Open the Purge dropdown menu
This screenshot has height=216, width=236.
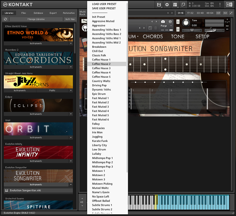[166, 26]
